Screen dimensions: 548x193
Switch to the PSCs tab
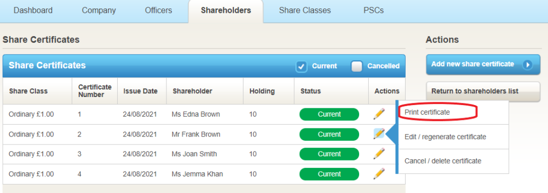click(373, 11)
